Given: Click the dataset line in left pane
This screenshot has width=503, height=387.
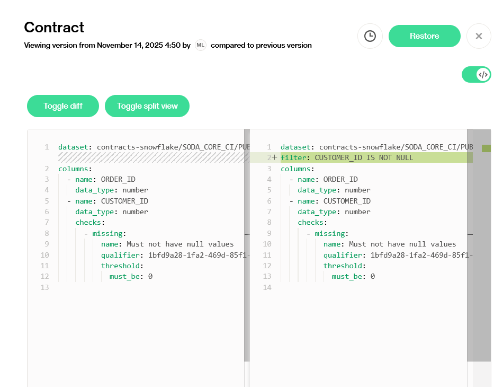Looking at the screenshot, I should coord(154,147).
